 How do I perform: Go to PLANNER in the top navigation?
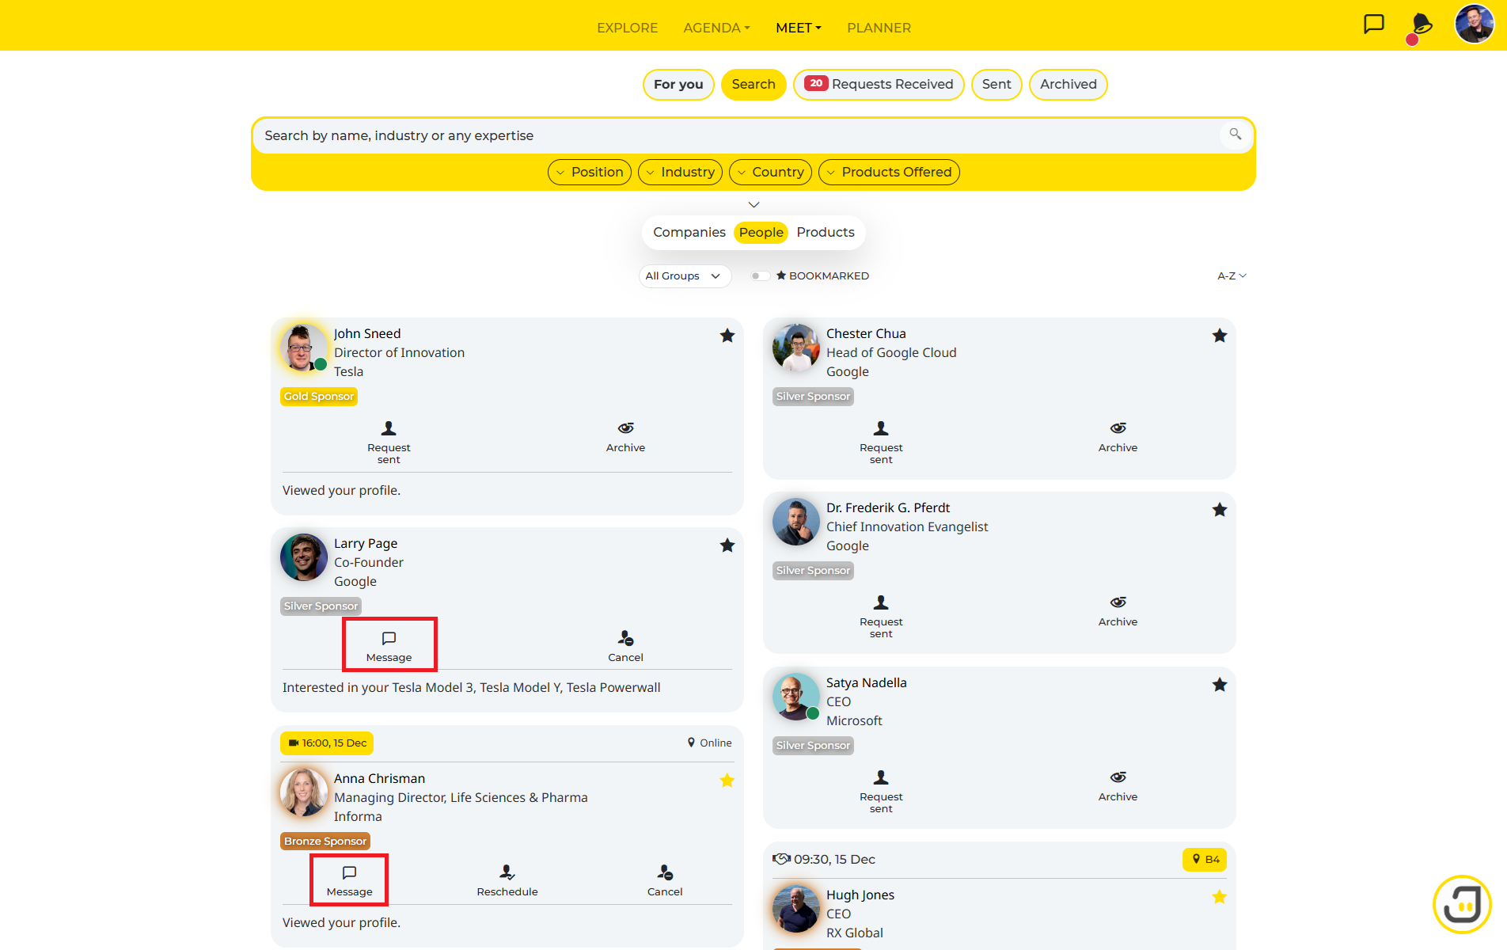[x=879, y=28]
